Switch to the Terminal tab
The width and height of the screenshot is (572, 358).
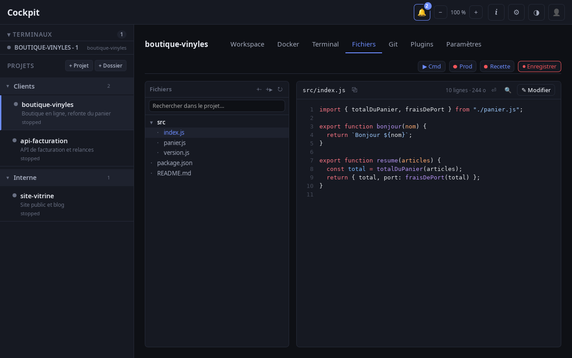(325, 44)
